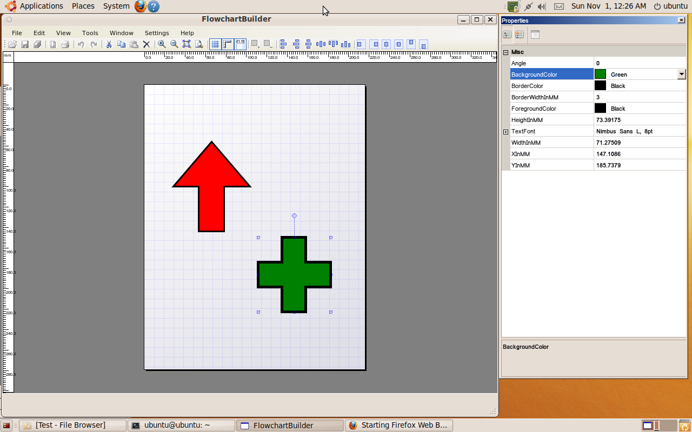Screen dimensions: 692x432
Task: Click the Save toolbar icon
Action: point(25,44)
